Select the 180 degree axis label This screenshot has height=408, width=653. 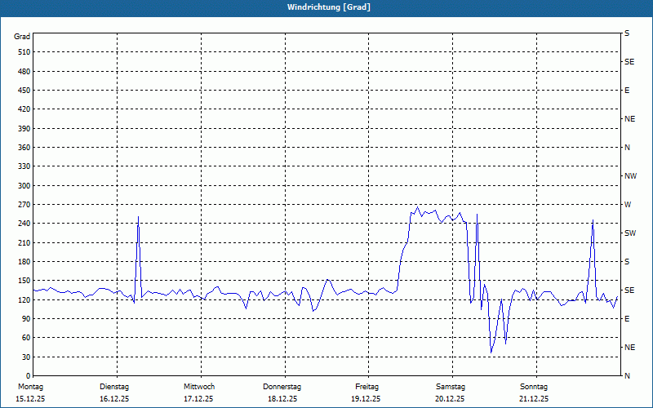click(x=24, y=262)
